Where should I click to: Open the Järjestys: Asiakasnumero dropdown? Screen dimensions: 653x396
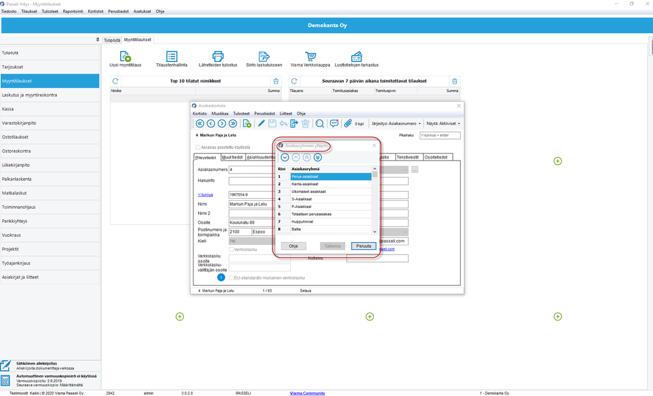[396, 123]
